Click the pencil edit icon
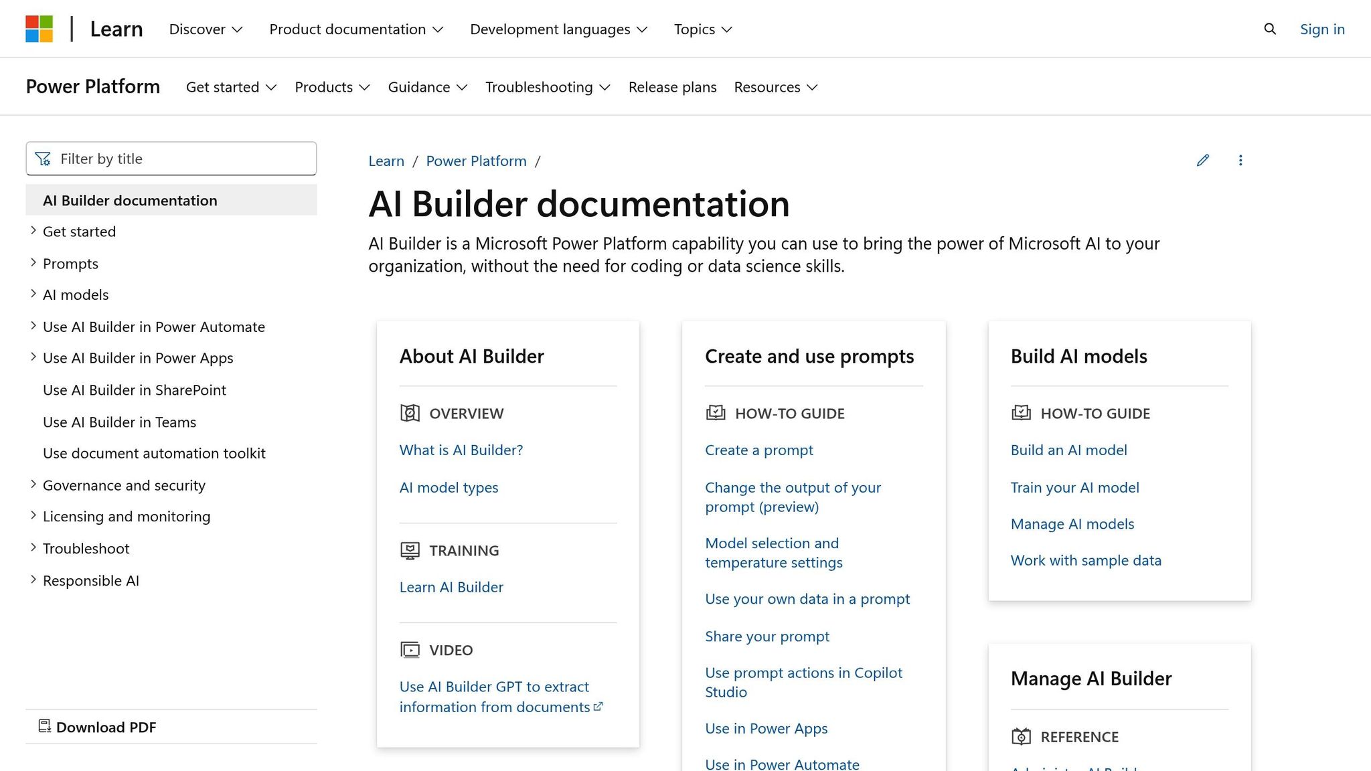The image size is (1371, 771). pyautogui.click(x=1203, y=160)
